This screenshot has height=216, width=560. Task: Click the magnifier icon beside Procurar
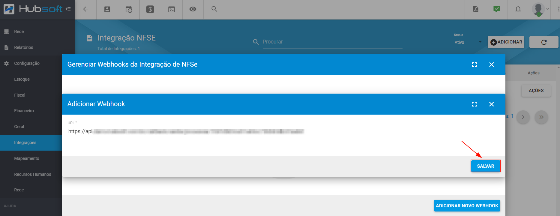[x=256, y=42]
